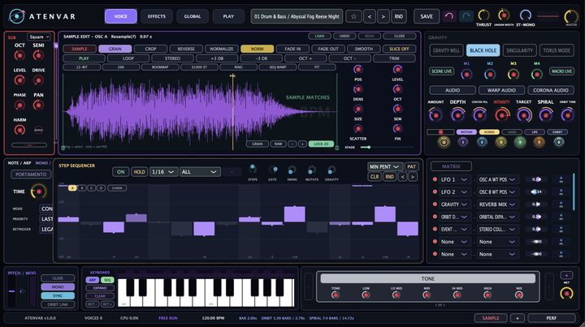Switch to the VOICE tab
The image size is (585, 327).
click(120, 16)
